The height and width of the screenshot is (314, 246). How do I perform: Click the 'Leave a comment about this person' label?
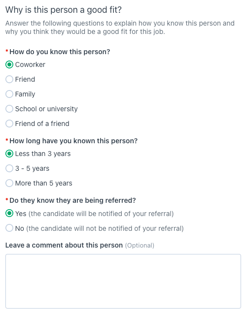[64, 245]
